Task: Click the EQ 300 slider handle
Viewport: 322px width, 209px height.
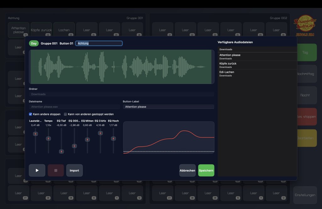Action: pos(74,146)
